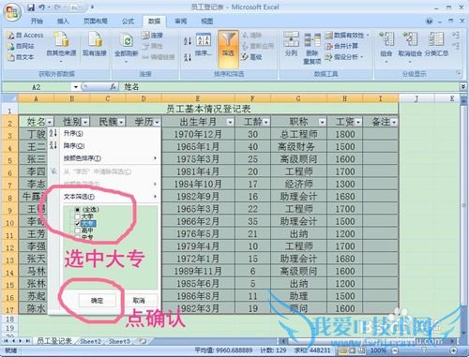Click 高级 (Advanced) filter icon
This screenshot has height=357, width=469.
click(x=252, y=57)
